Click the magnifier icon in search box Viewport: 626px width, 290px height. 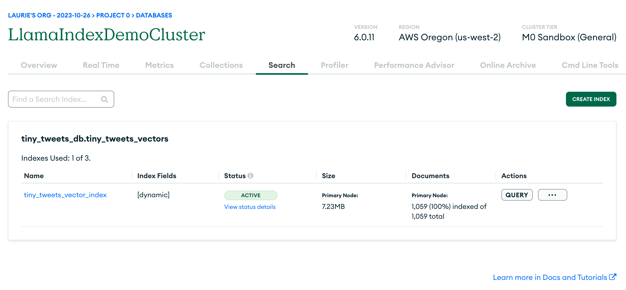(x=104, y=99)
